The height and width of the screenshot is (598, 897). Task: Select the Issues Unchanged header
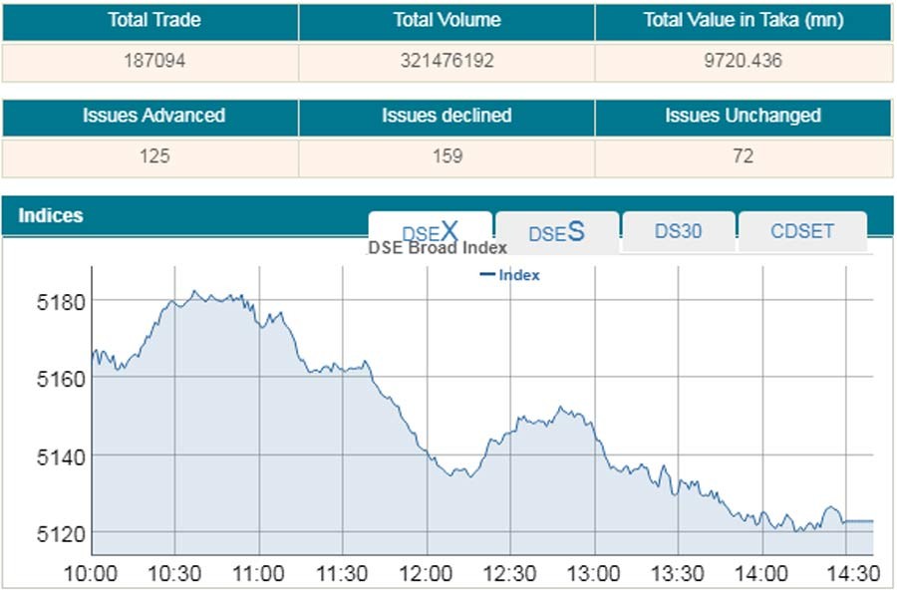click(x=743, y=116)
